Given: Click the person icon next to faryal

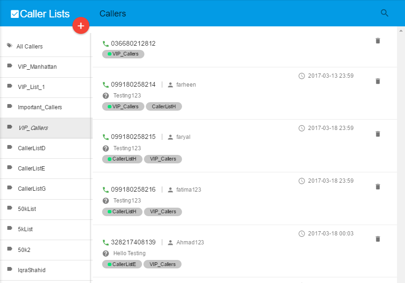Looking at the screenshot, I should (x=170, y=137).
